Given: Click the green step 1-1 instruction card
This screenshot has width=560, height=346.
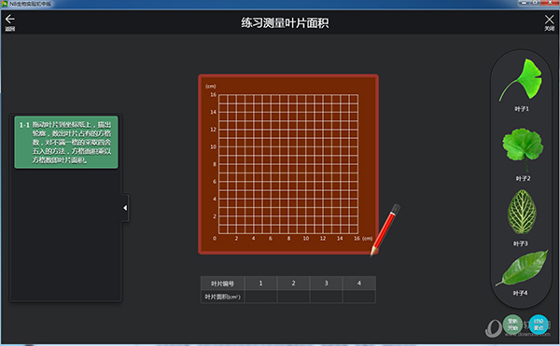Looking at the screenshot, I should click(x=66, y=142).
